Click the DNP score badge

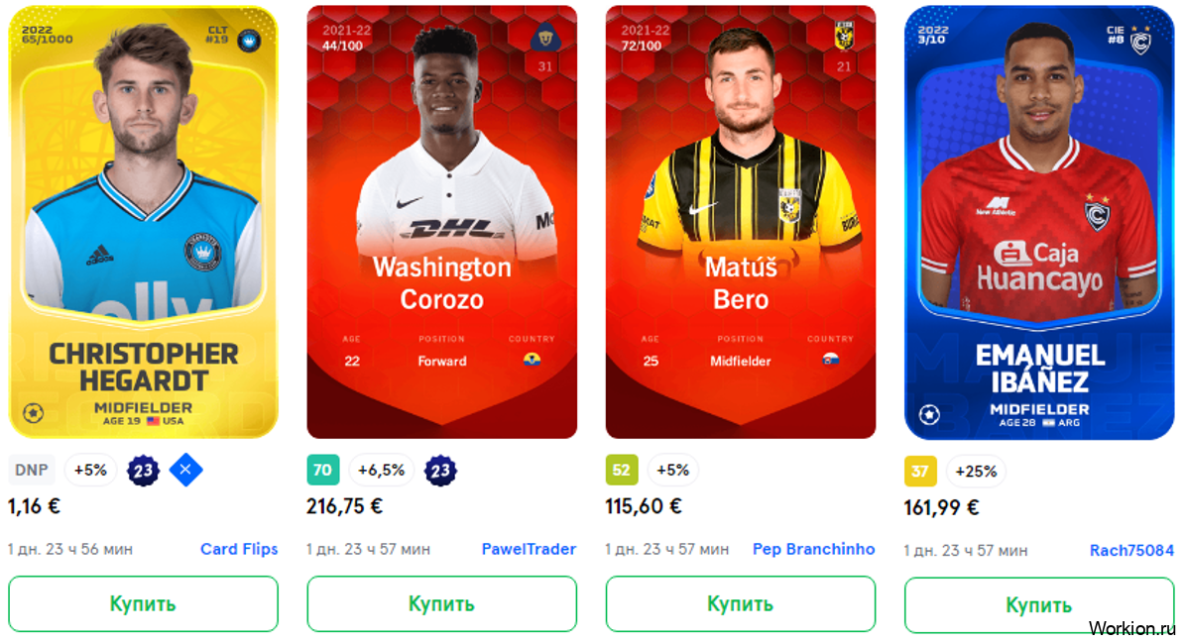32,471
